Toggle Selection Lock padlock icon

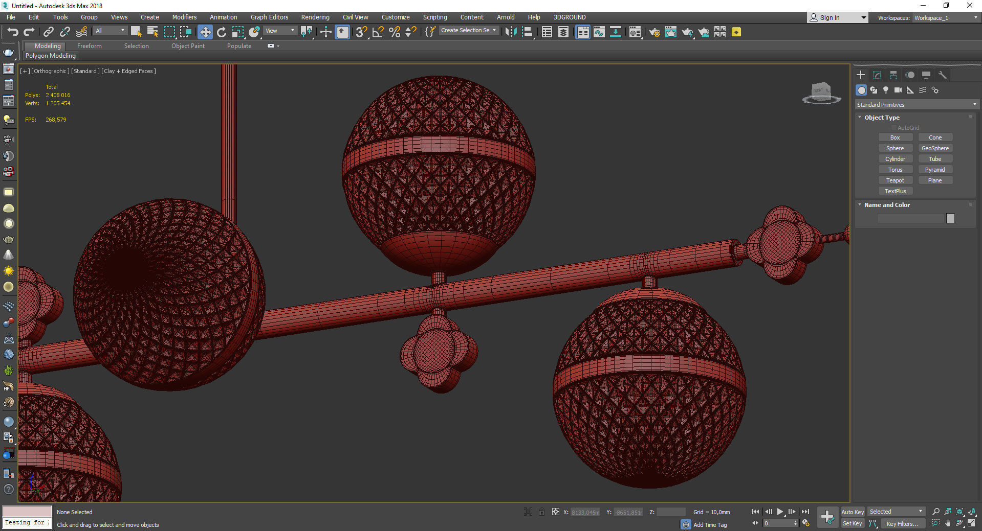541,512
